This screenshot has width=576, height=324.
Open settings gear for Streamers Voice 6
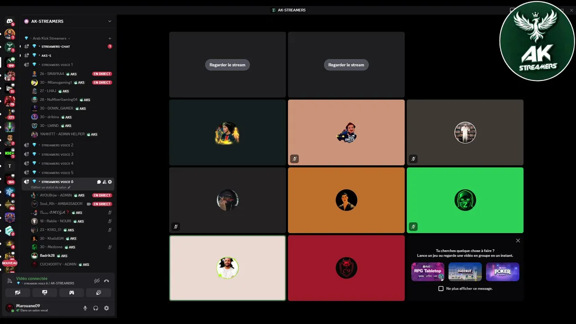coord(110,182)
